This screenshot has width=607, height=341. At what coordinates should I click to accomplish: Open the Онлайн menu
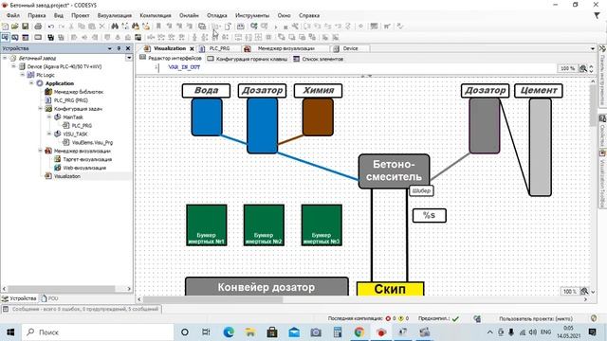189,15
